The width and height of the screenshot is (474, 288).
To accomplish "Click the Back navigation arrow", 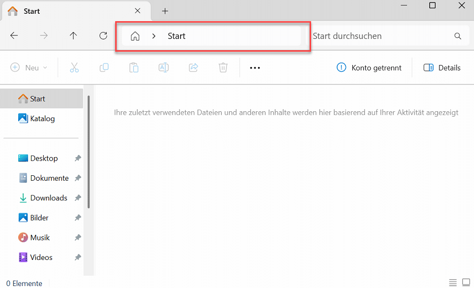I will (x=14, y=36).
